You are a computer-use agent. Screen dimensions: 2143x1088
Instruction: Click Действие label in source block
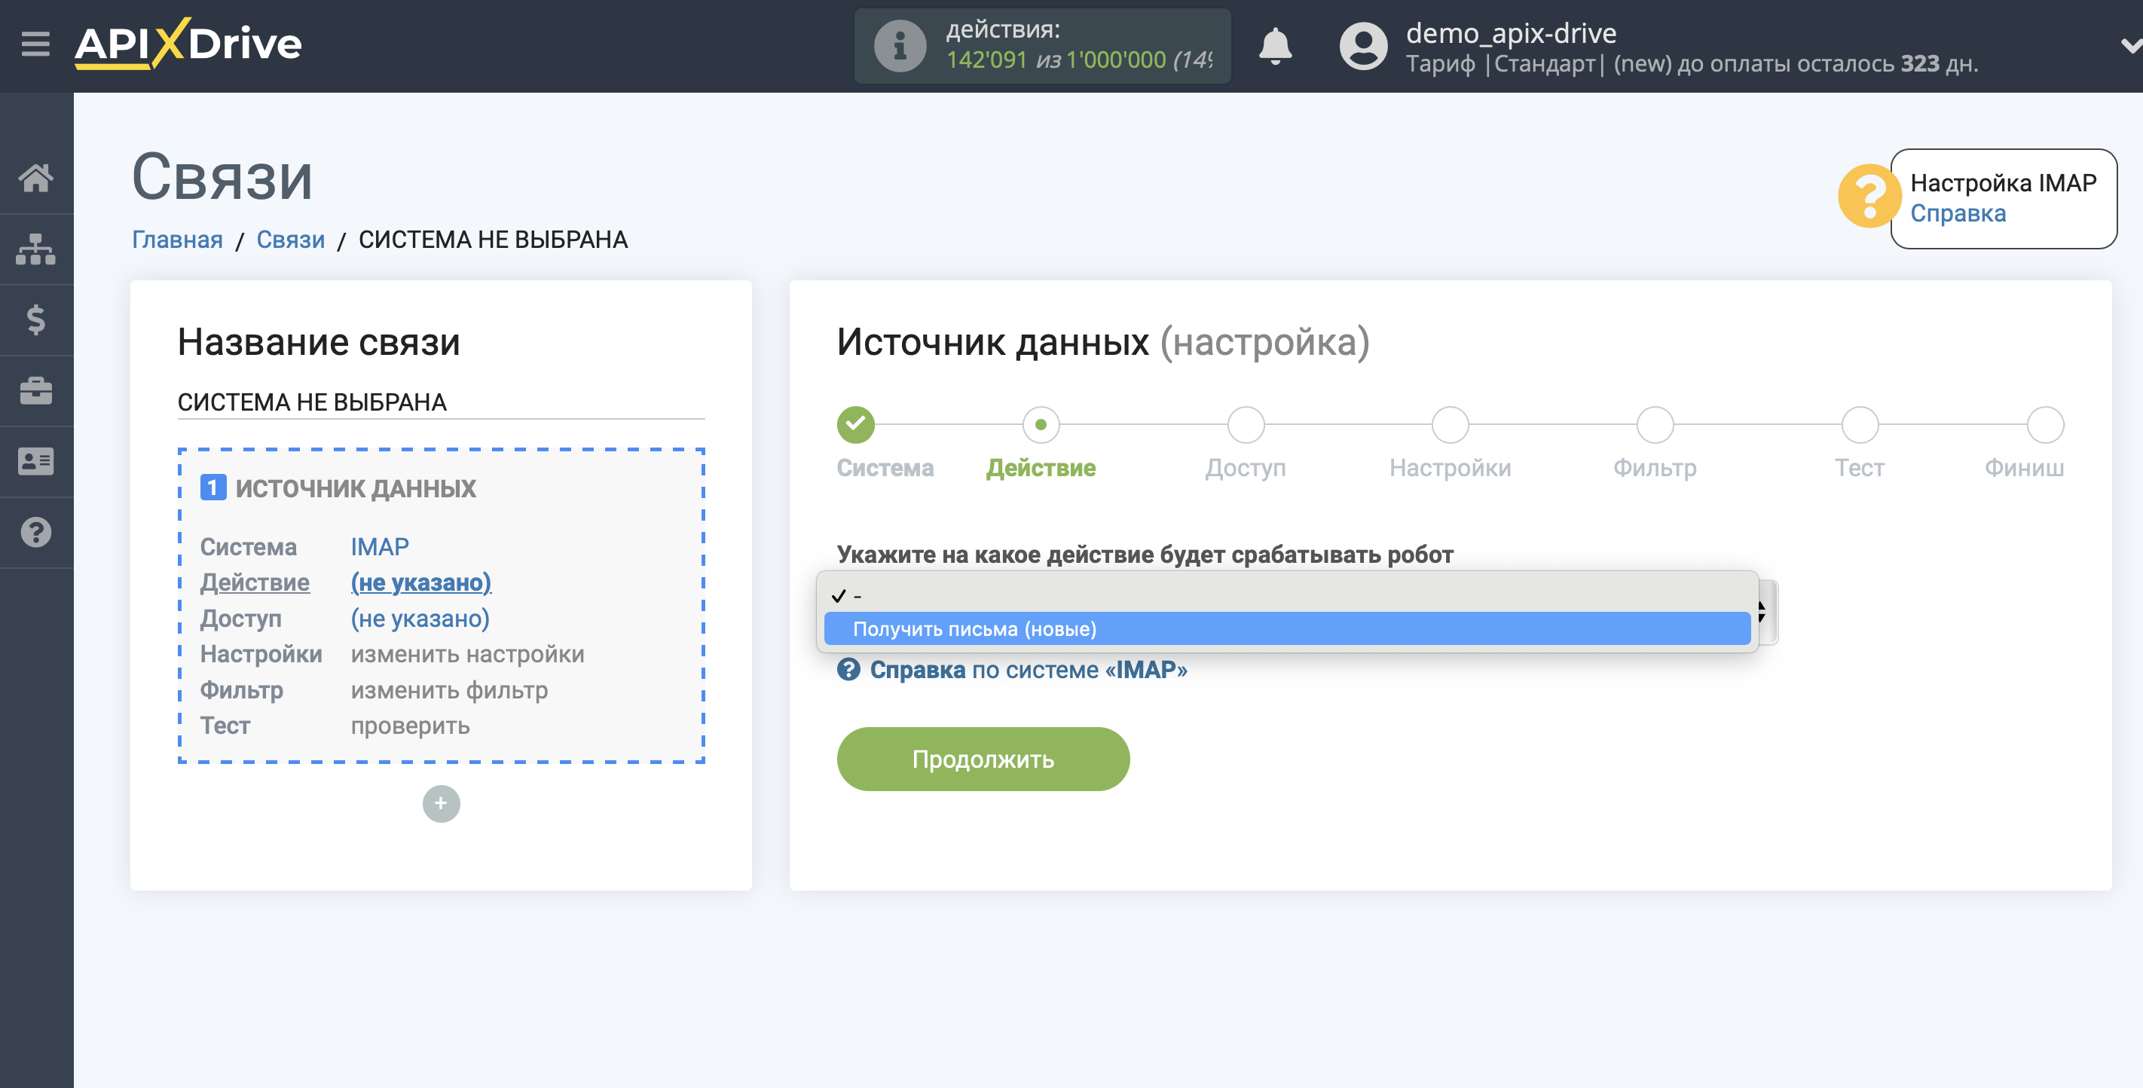255,582
